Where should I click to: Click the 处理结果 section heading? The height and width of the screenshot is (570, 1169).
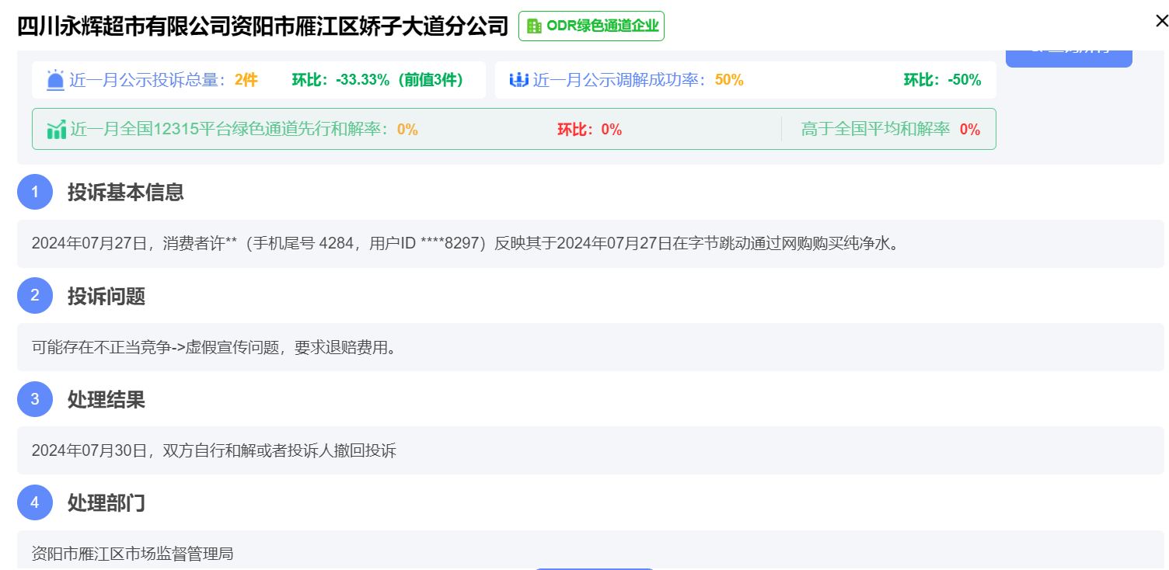click(106, 399)
